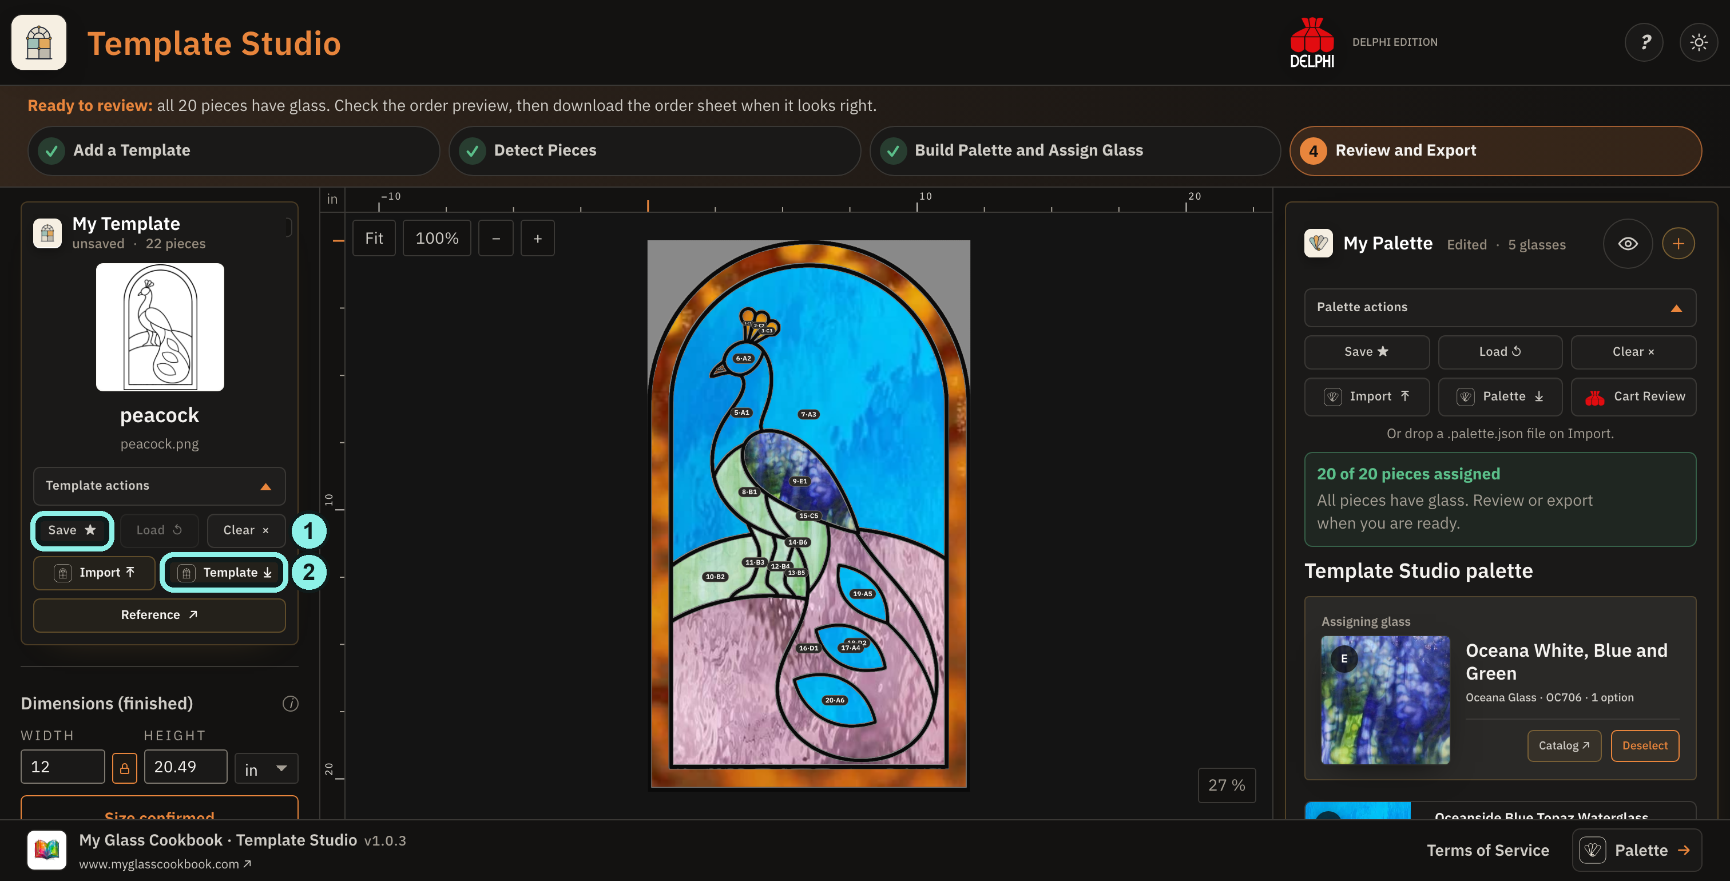Open Catalog for Oceana White glass
The width and height of the screenshot is (1730, 881).
pos(1564,745)
